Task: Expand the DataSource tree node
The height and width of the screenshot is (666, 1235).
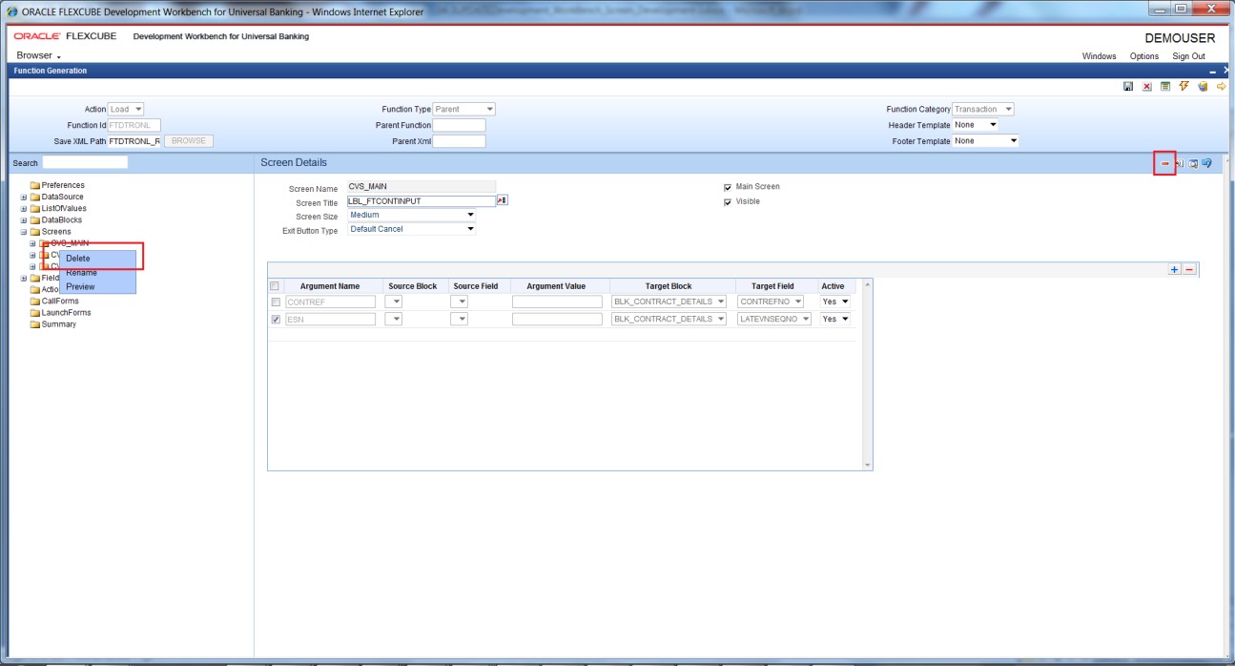Action: coord(24,197)
